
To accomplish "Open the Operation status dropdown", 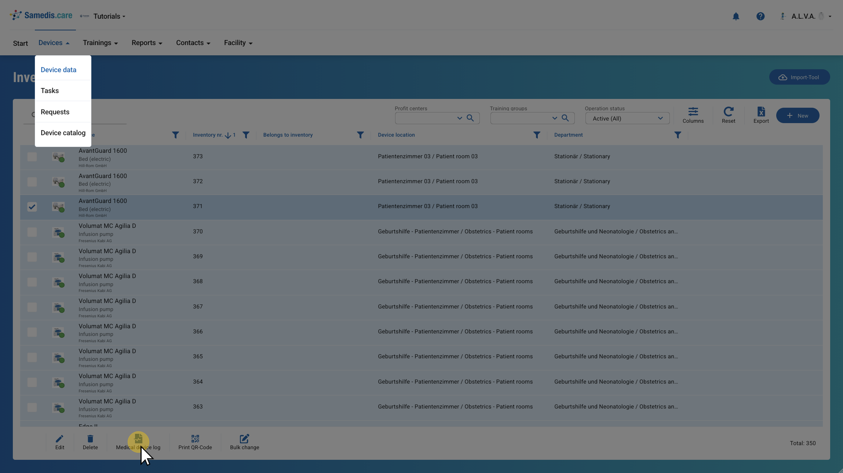I will pyautogui.click(x=627, y=118).
